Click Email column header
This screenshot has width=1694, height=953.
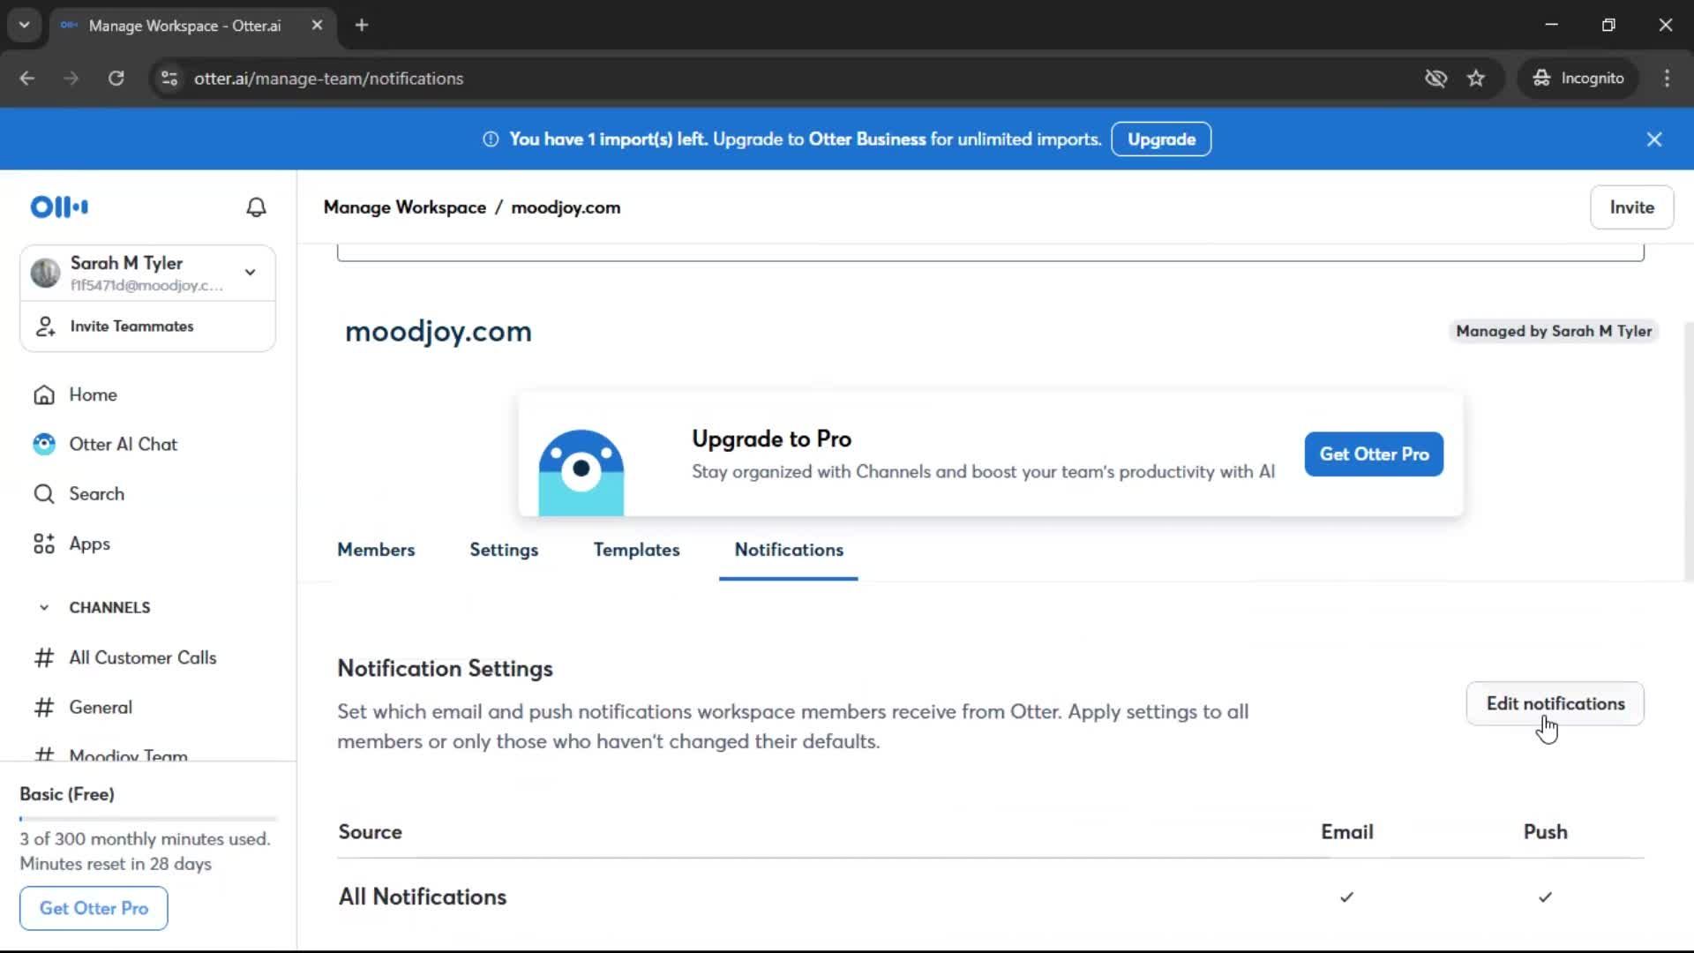click(x=1346, y=832)
